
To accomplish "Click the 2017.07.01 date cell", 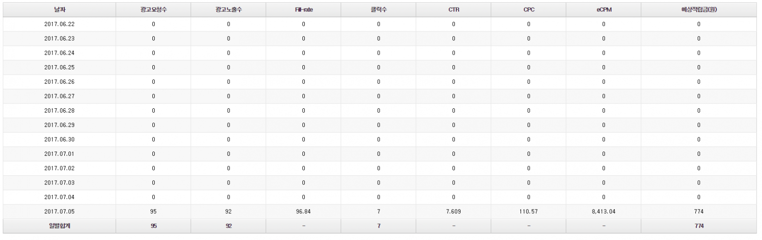I will [60, 154].
